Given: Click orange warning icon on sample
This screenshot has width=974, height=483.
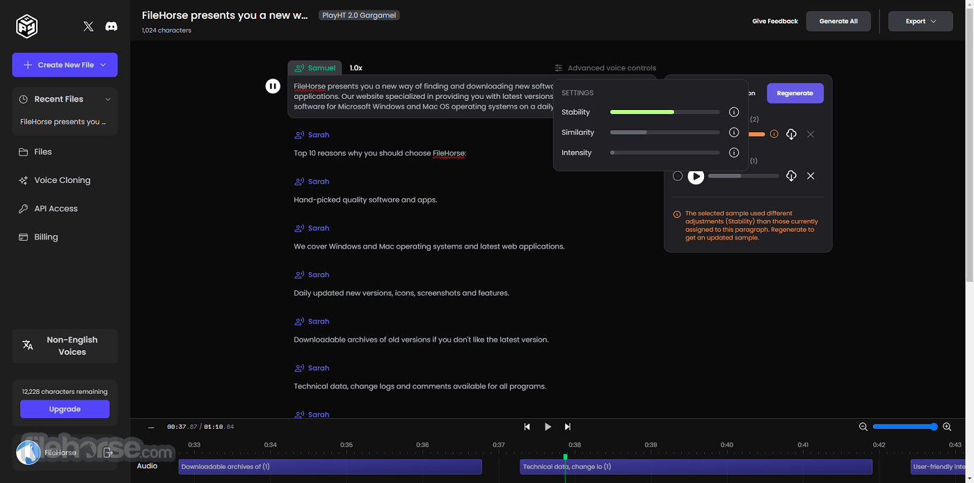Looking at the screenshot, I should [774, 134].
